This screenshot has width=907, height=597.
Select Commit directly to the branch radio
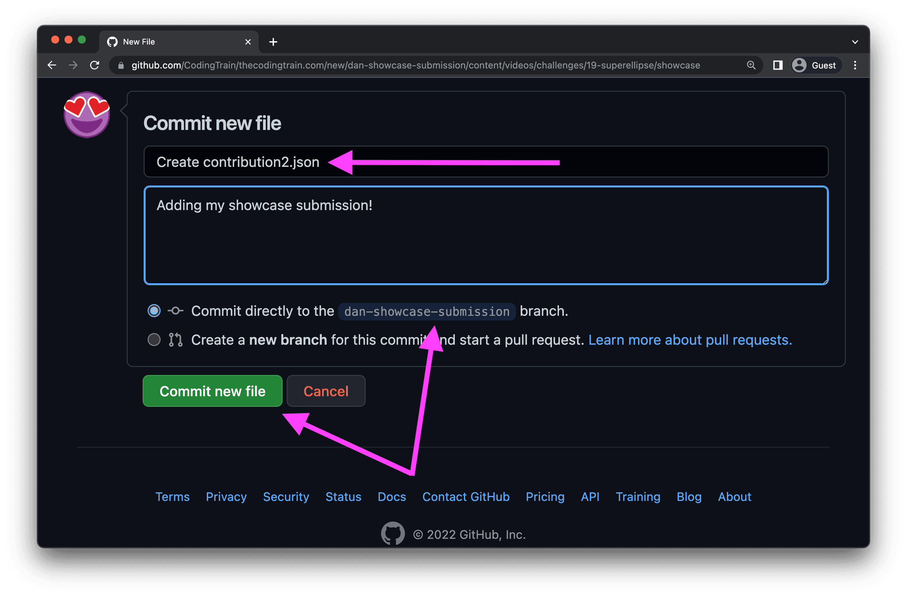(x=154, y=310)
